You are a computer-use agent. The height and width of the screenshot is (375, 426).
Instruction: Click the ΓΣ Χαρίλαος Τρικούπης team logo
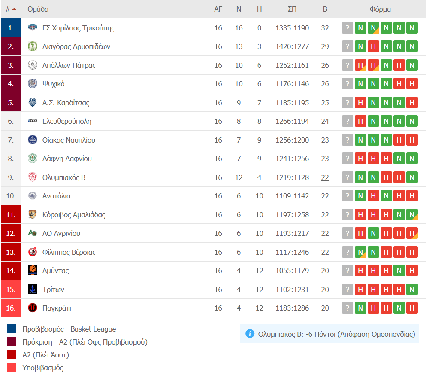tap(33, 27)
